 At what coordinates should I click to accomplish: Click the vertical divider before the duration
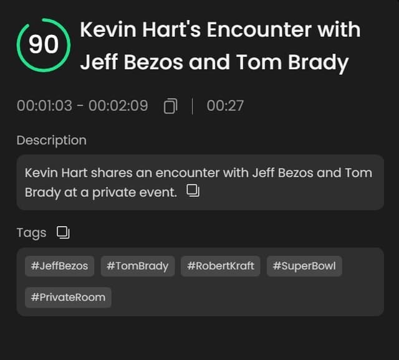192,106
